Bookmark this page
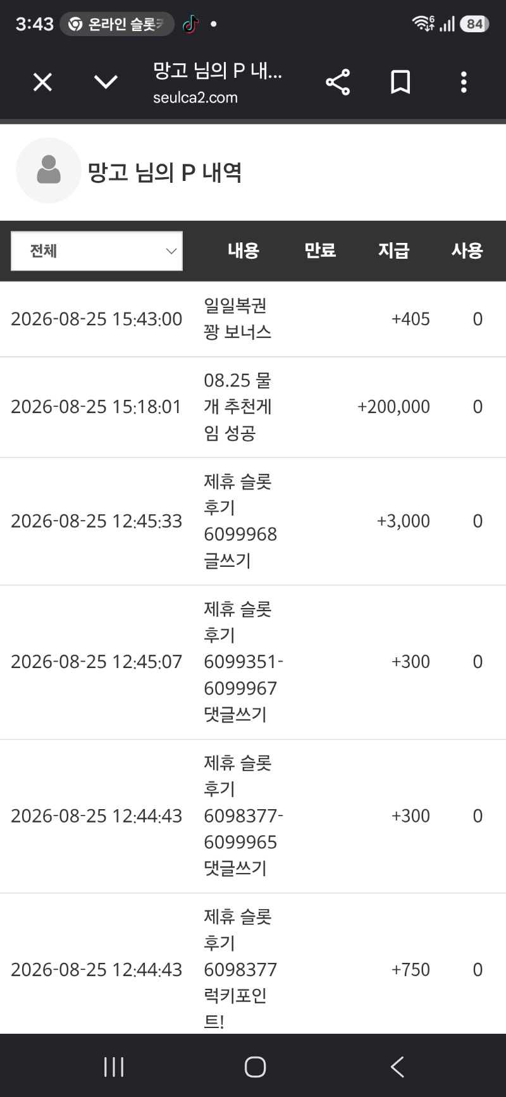 click(400, 82)
